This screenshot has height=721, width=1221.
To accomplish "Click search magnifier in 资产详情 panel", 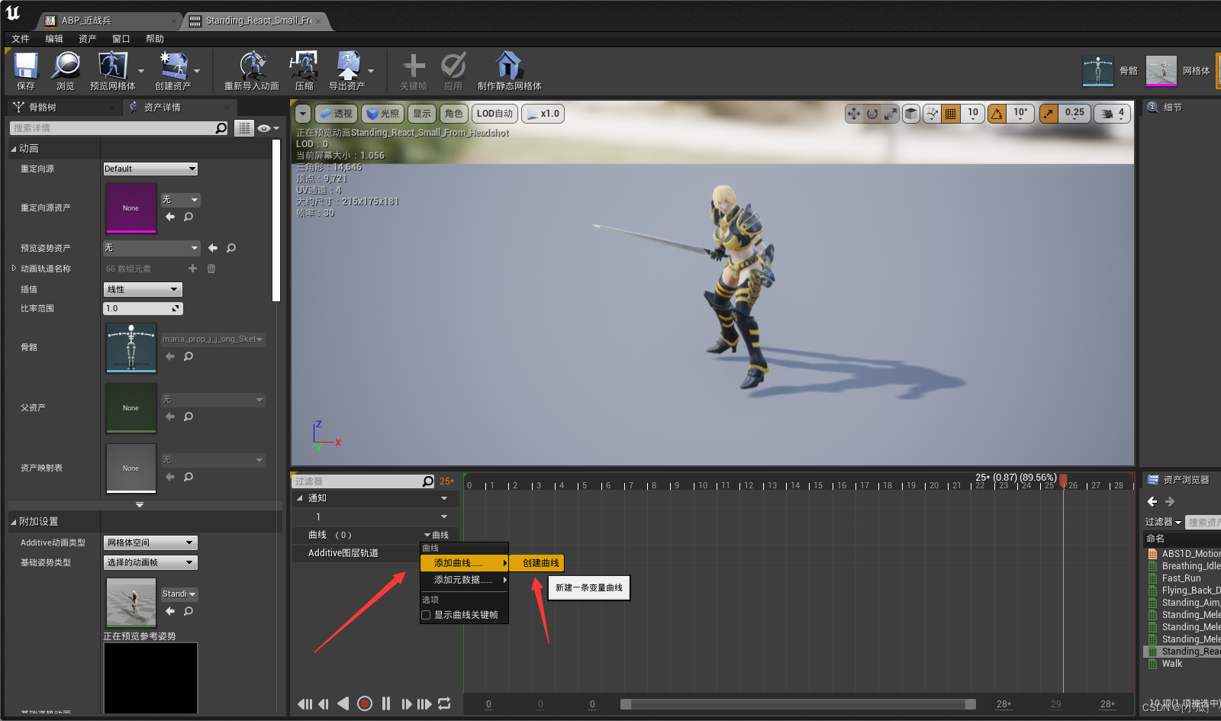I will [221, 128].
